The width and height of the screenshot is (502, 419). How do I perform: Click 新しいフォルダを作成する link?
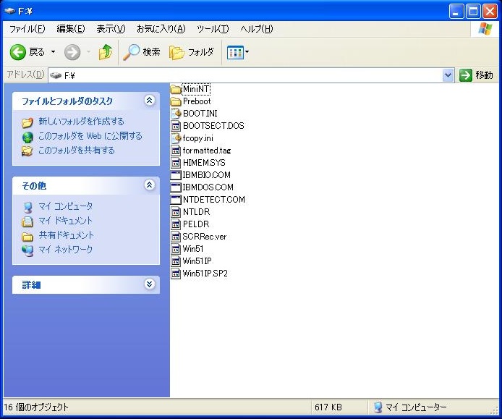pyautogui.click(x=81, y=122)
